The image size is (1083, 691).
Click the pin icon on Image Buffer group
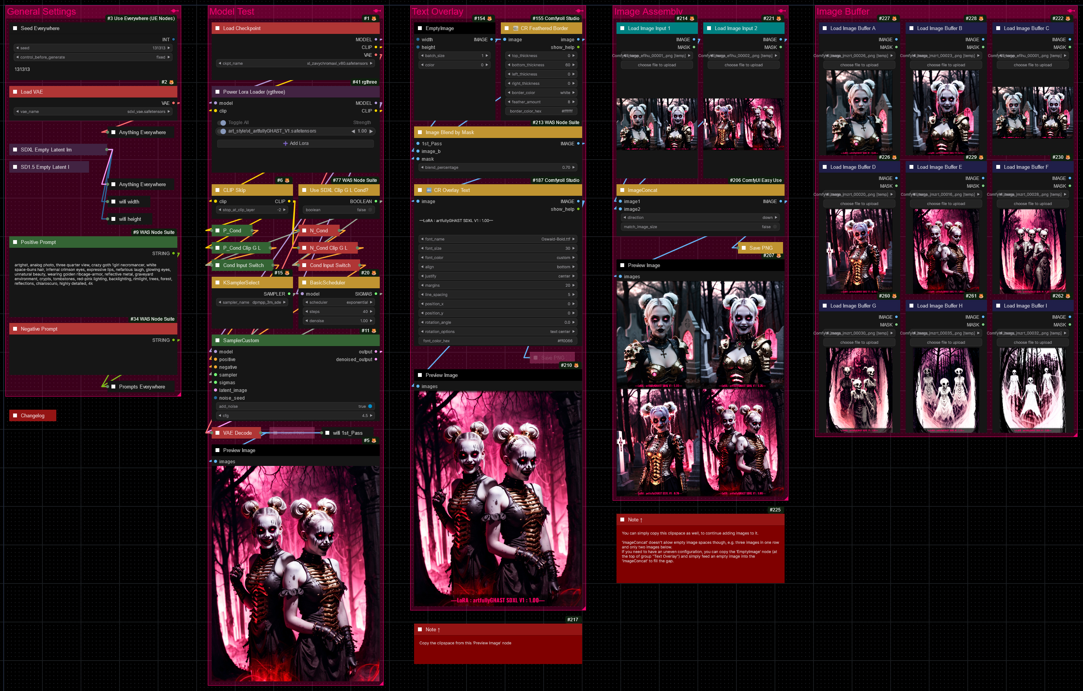1071,11
